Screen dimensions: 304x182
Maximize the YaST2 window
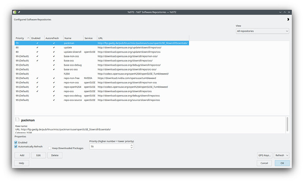pyautogui.click(x=285, y=12)
